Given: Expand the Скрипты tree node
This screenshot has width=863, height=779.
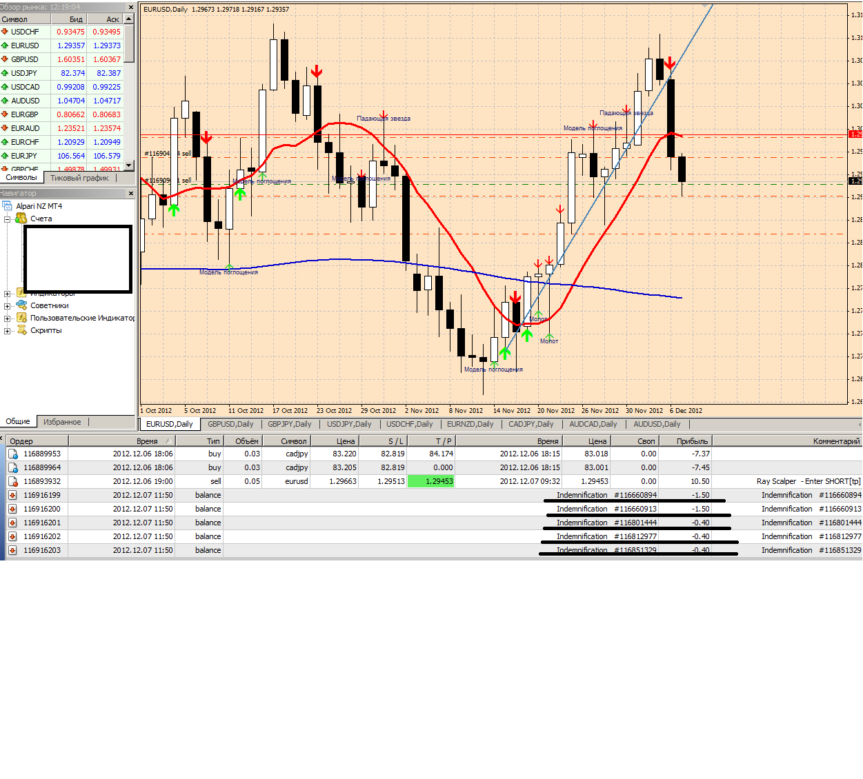Looking at the screenshot, I should (x=8, y=331).
